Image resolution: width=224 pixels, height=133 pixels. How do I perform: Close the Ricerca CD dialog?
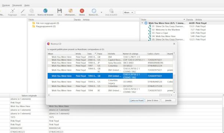click(174, 44)
